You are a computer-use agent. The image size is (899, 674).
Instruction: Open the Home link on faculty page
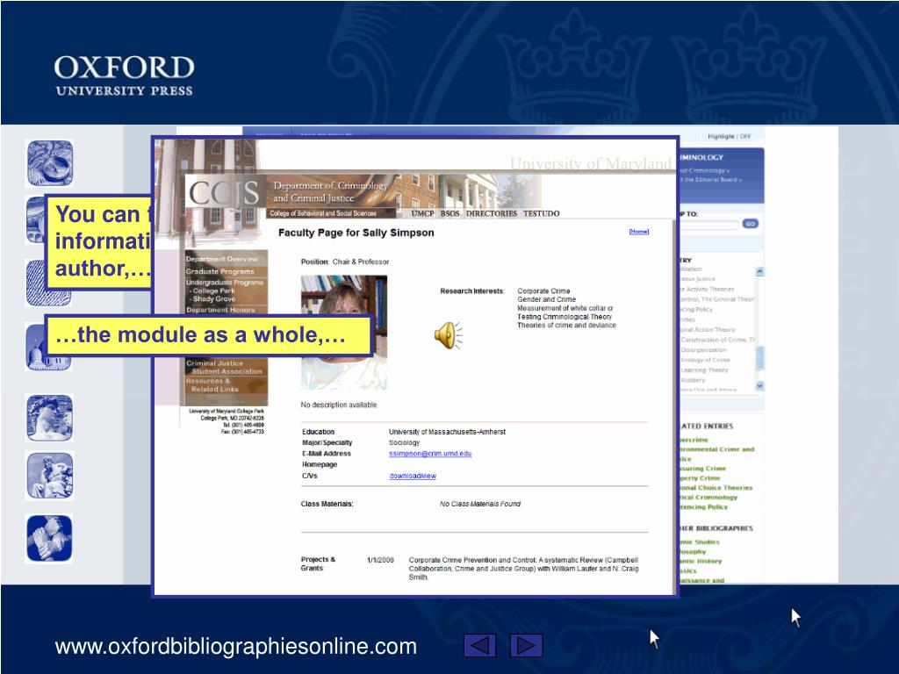[639, 232]
